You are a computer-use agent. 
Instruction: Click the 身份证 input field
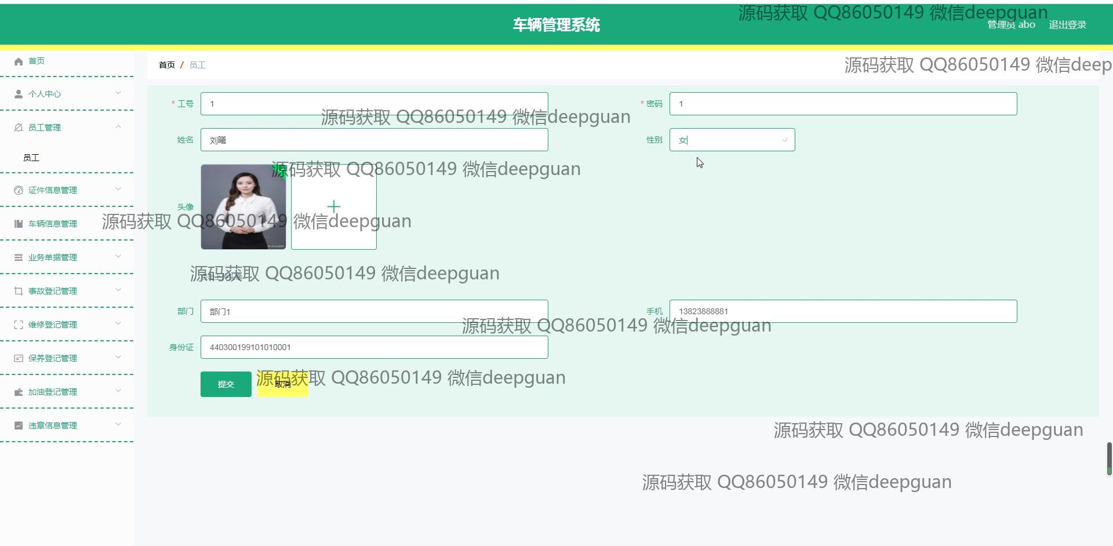pyautogui.click(x=374, y=347)
